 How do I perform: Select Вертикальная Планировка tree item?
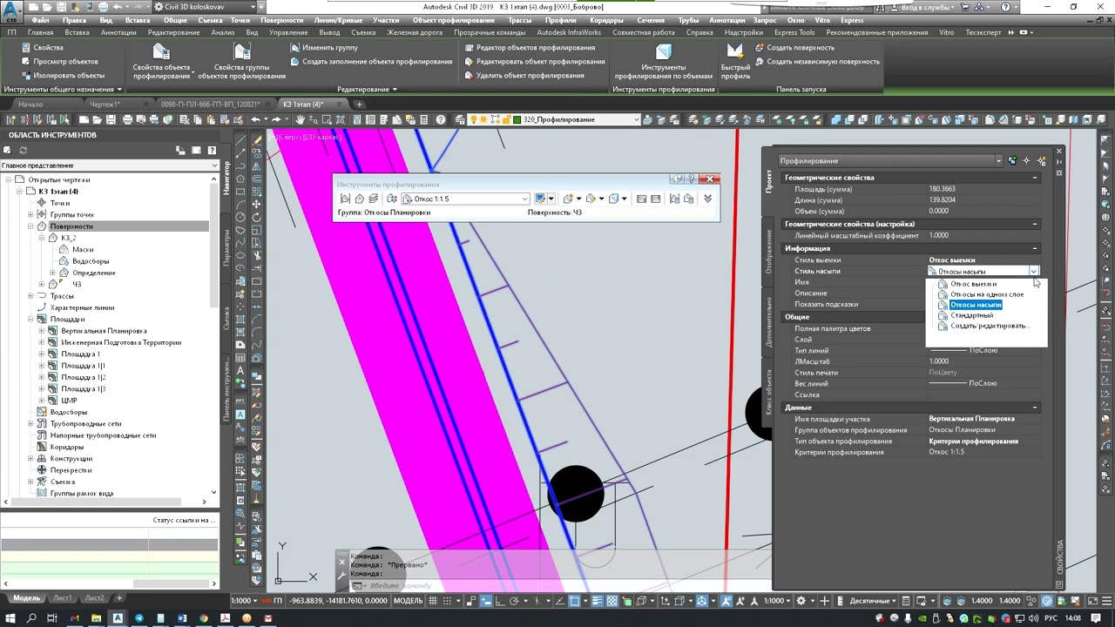click(104, 331)
